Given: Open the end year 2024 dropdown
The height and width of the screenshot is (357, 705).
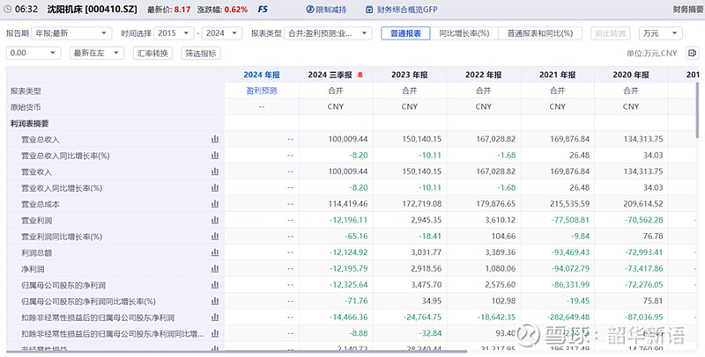Looking at the screenshot, I should point(222,33).
